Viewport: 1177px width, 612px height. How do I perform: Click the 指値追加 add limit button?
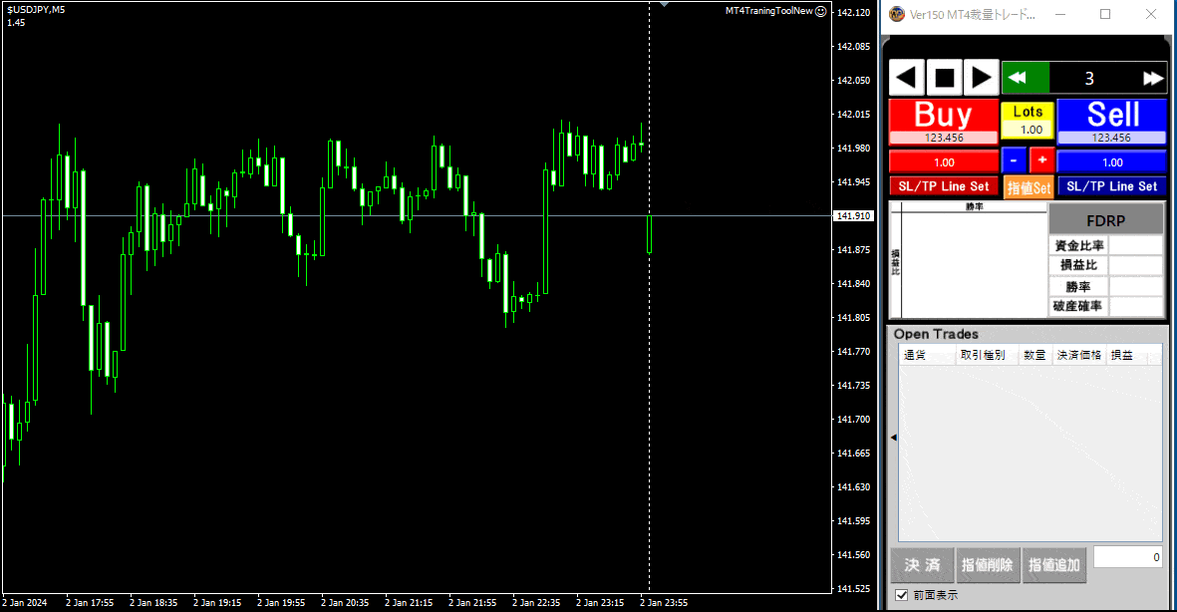1053,565
